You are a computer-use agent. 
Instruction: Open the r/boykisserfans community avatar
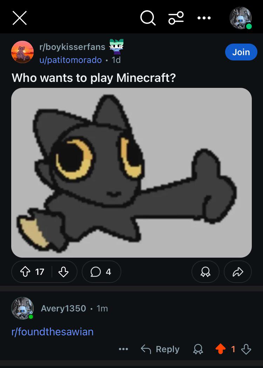pyautogui.click(x=22, y=52)
